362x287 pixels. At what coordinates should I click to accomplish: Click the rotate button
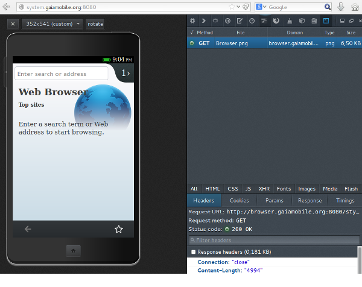click(95, 24)
